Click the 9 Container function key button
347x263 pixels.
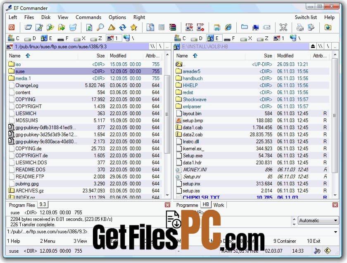pyautogui.click(x=285, y=241)
